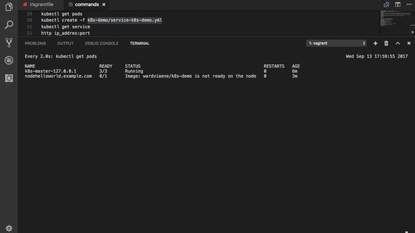Image resolution: width=415 pixels, height=233 pixels.
Task: Open the Extensions view
Action: [8, 78]
